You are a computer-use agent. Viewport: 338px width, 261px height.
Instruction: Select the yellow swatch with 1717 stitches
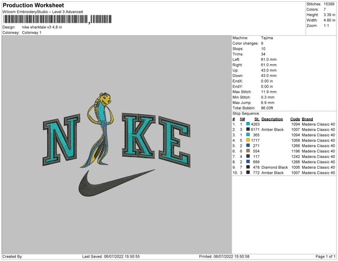coord(248,140)
